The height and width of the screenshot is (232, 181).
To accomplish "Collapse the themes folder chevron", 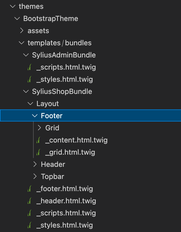I will (x=13, y=6).
